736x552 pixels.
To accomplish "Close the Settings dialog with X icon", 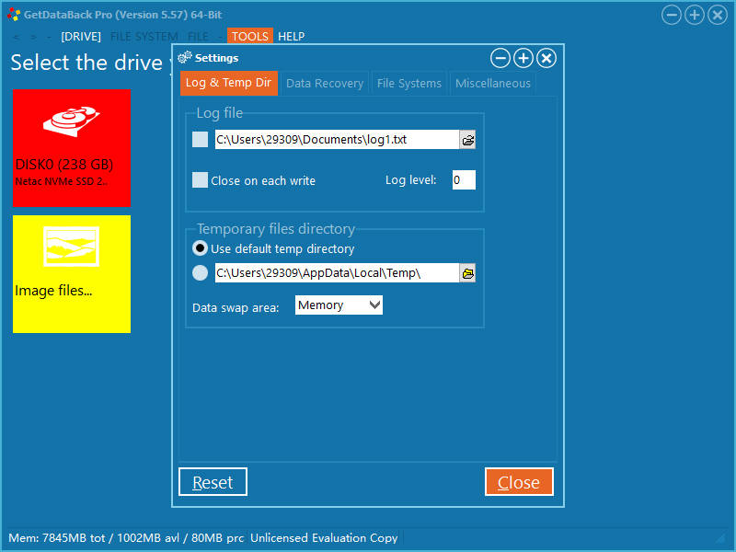I will [x=546, y=59].
